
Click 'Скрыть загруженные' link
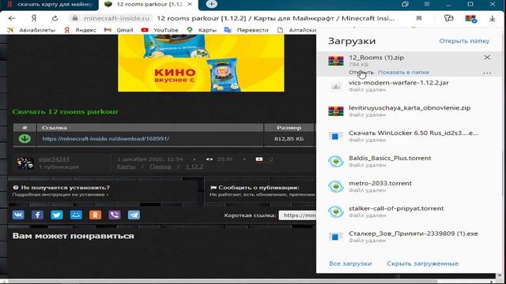[422, 263]
